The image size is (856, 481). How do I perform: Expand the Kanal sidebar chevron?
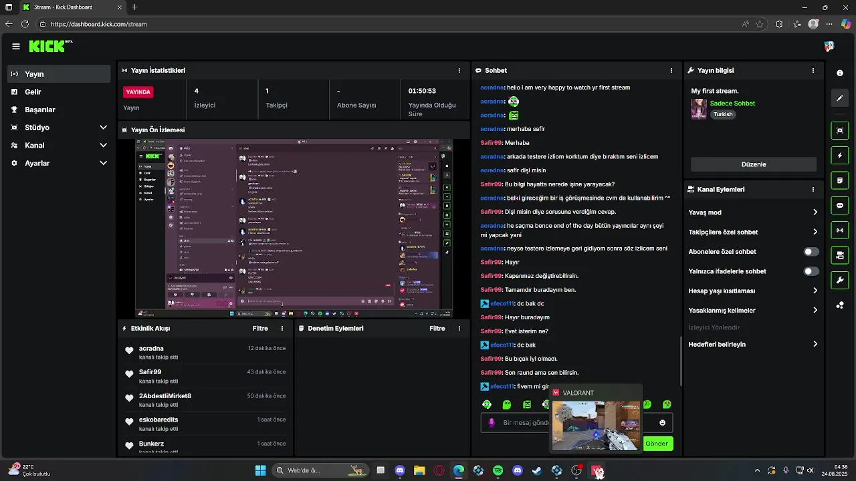tap(103, 145)
